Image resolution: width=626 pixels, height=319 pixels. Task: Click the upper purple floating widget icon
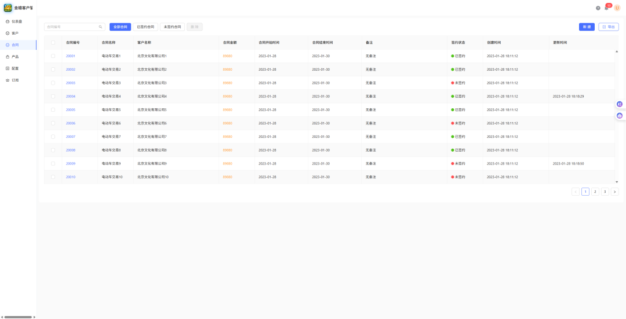click(620, 104)
